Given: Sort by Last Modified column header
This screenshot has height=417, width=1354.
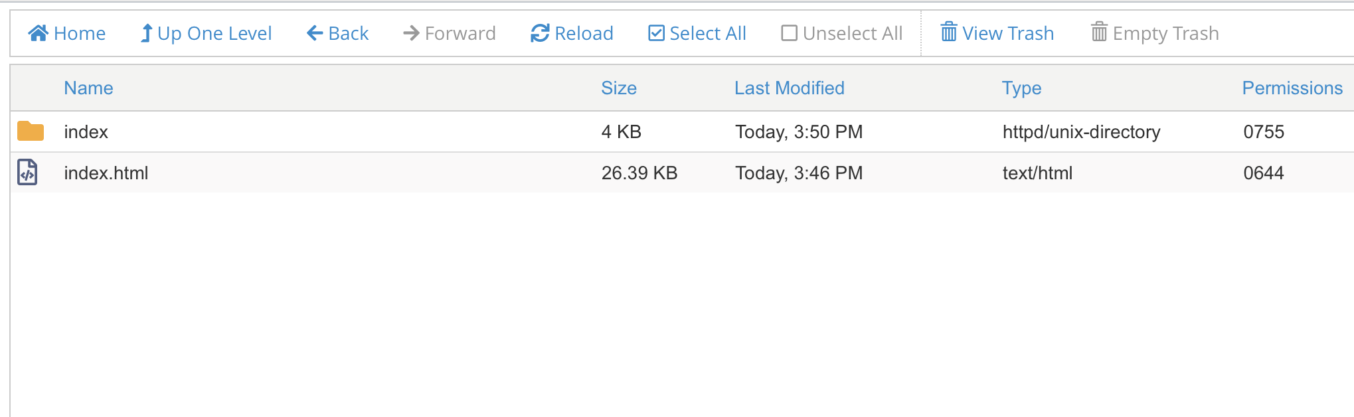Looking at the screenshot, I should pyautogui.click(x=790, y=88).
